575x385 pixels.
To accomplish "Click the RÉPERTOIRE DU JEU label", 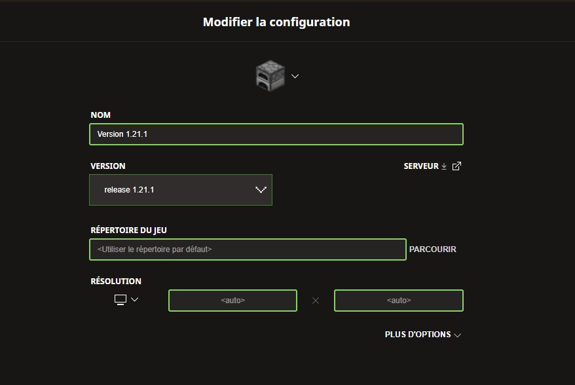I will tap(129, 230).
